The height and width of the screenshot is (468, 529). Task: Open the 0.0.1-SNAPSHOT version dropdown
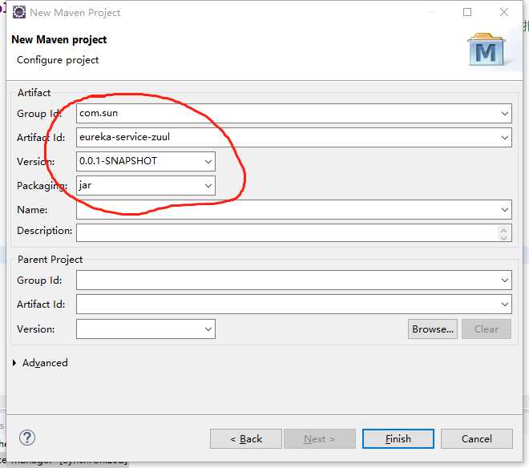208,162
